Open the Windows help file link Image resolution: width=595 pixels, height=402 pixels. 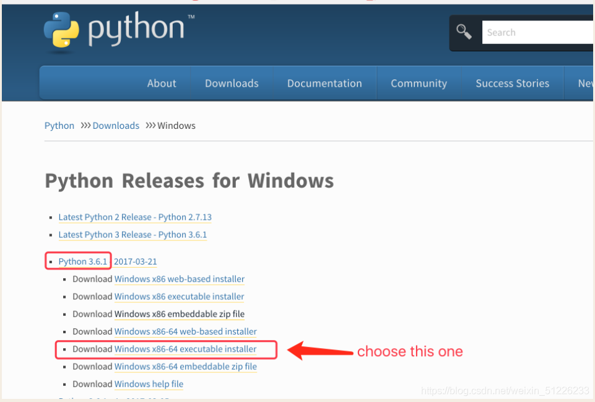point(149,383)
